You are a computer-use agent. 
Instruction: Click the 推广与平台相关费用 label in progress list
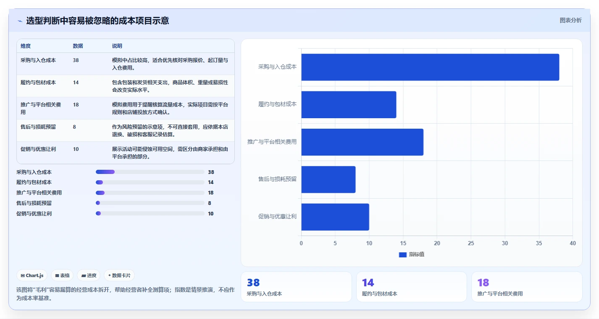pyautogui.click(x=39, y=193)
